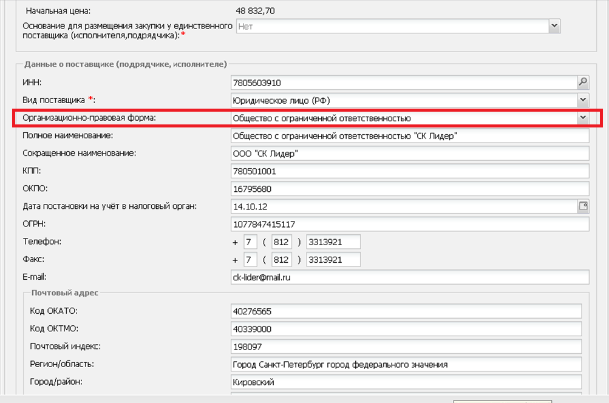Click the Почтовый индекс field 198097
Viewport: 609px width, 403px height.
coord(406,347)
